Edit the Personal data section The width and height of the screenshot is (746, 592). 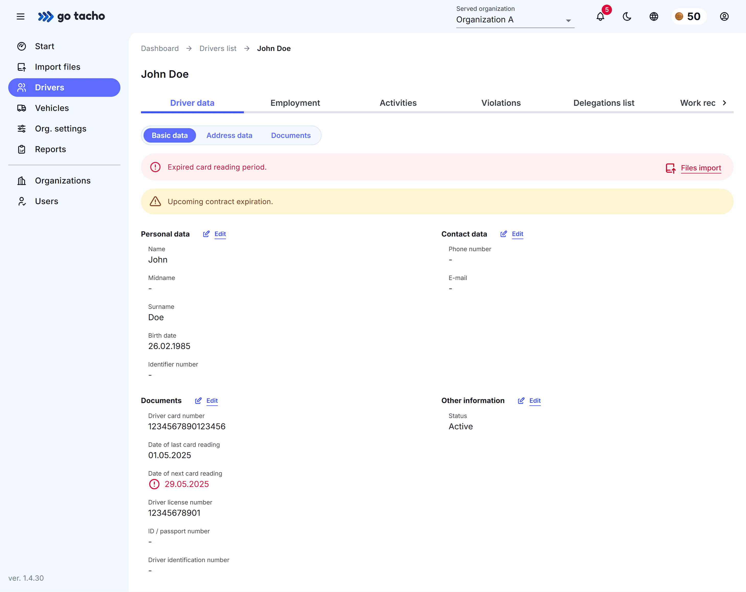coord(219,234)
